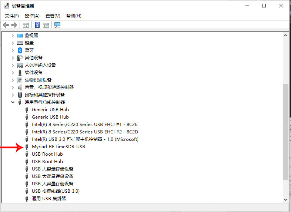Screen dimensions: 291x212
Task: Click the scroll up arrow of the tree
Action: (285, 35)
